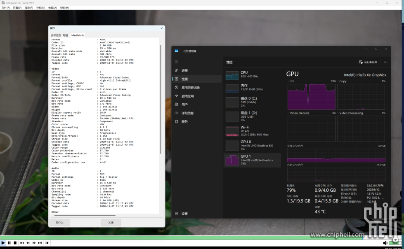
Task: Click the frame step button
Action: [47, 243]
